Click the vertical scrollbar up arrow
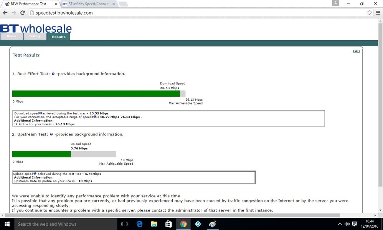The height and width of the screenshot is (230, 383). point(380,22)
